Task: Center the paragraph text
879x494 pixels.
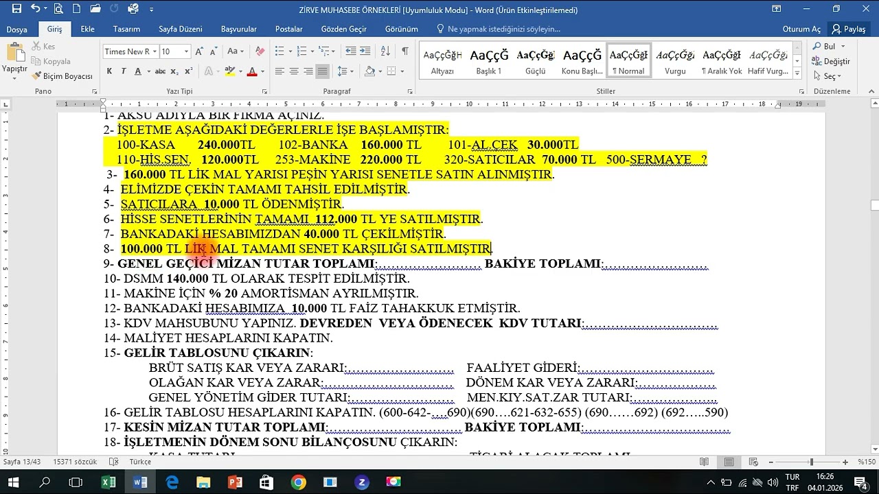Action: tap(294, 71)
